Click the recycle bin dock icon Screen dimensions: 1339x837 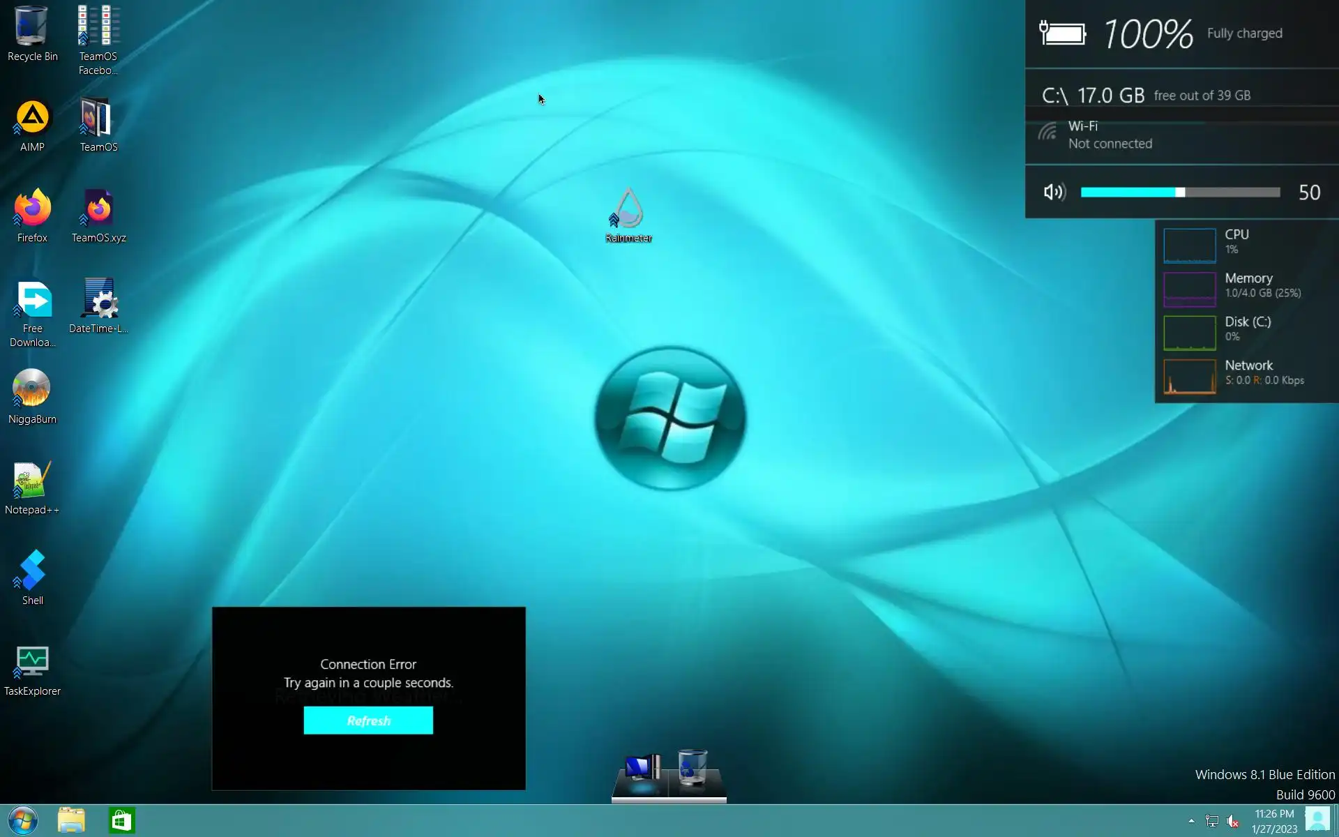693,769
